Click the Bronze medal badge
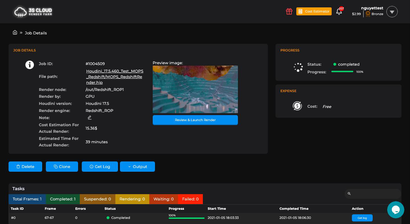Image resolution: width=410 pixels, height=224 pixels. pos(368,14)
